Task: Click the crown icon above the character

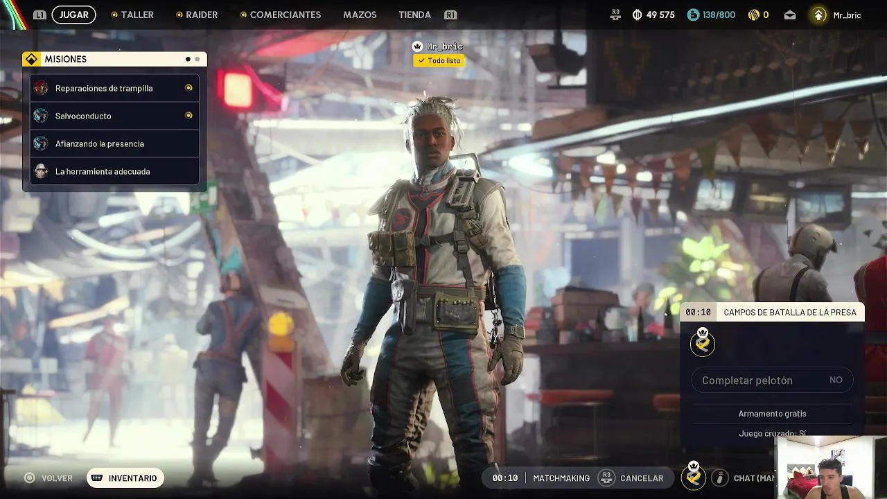Action: click(x=417, y=46)
